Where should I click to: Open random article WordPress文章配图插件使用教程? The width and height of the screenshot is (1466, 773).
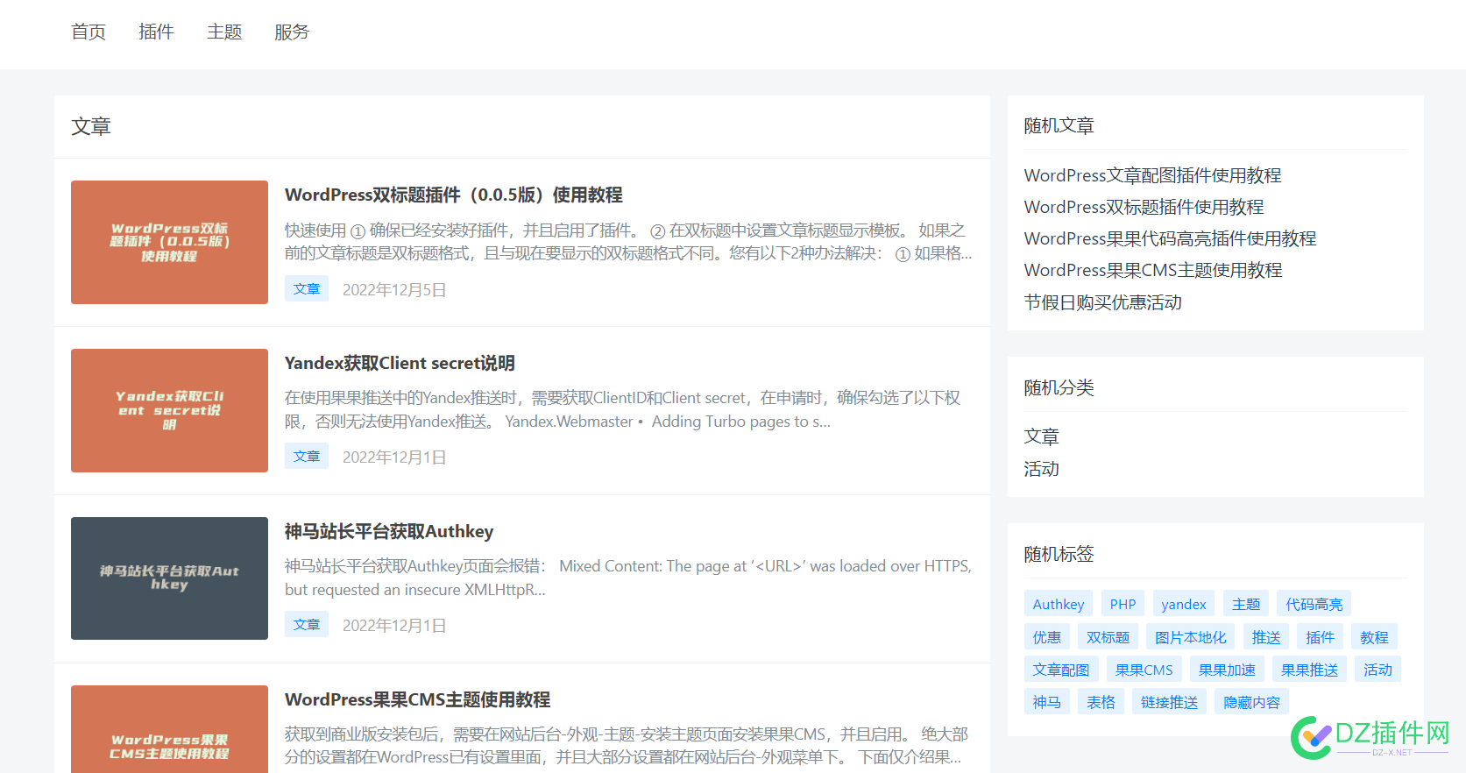click(x=1152, y=175)
